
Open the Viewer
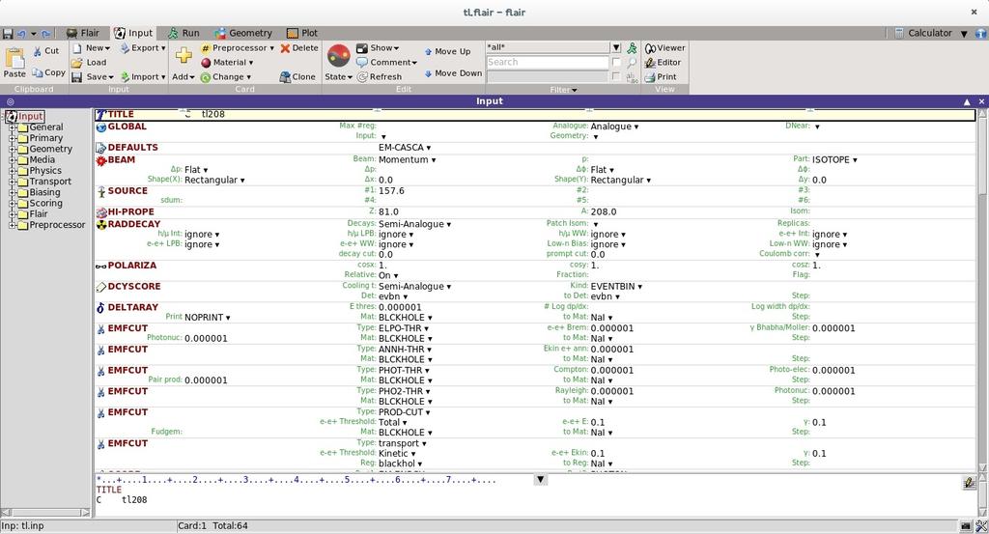(664, 48)
